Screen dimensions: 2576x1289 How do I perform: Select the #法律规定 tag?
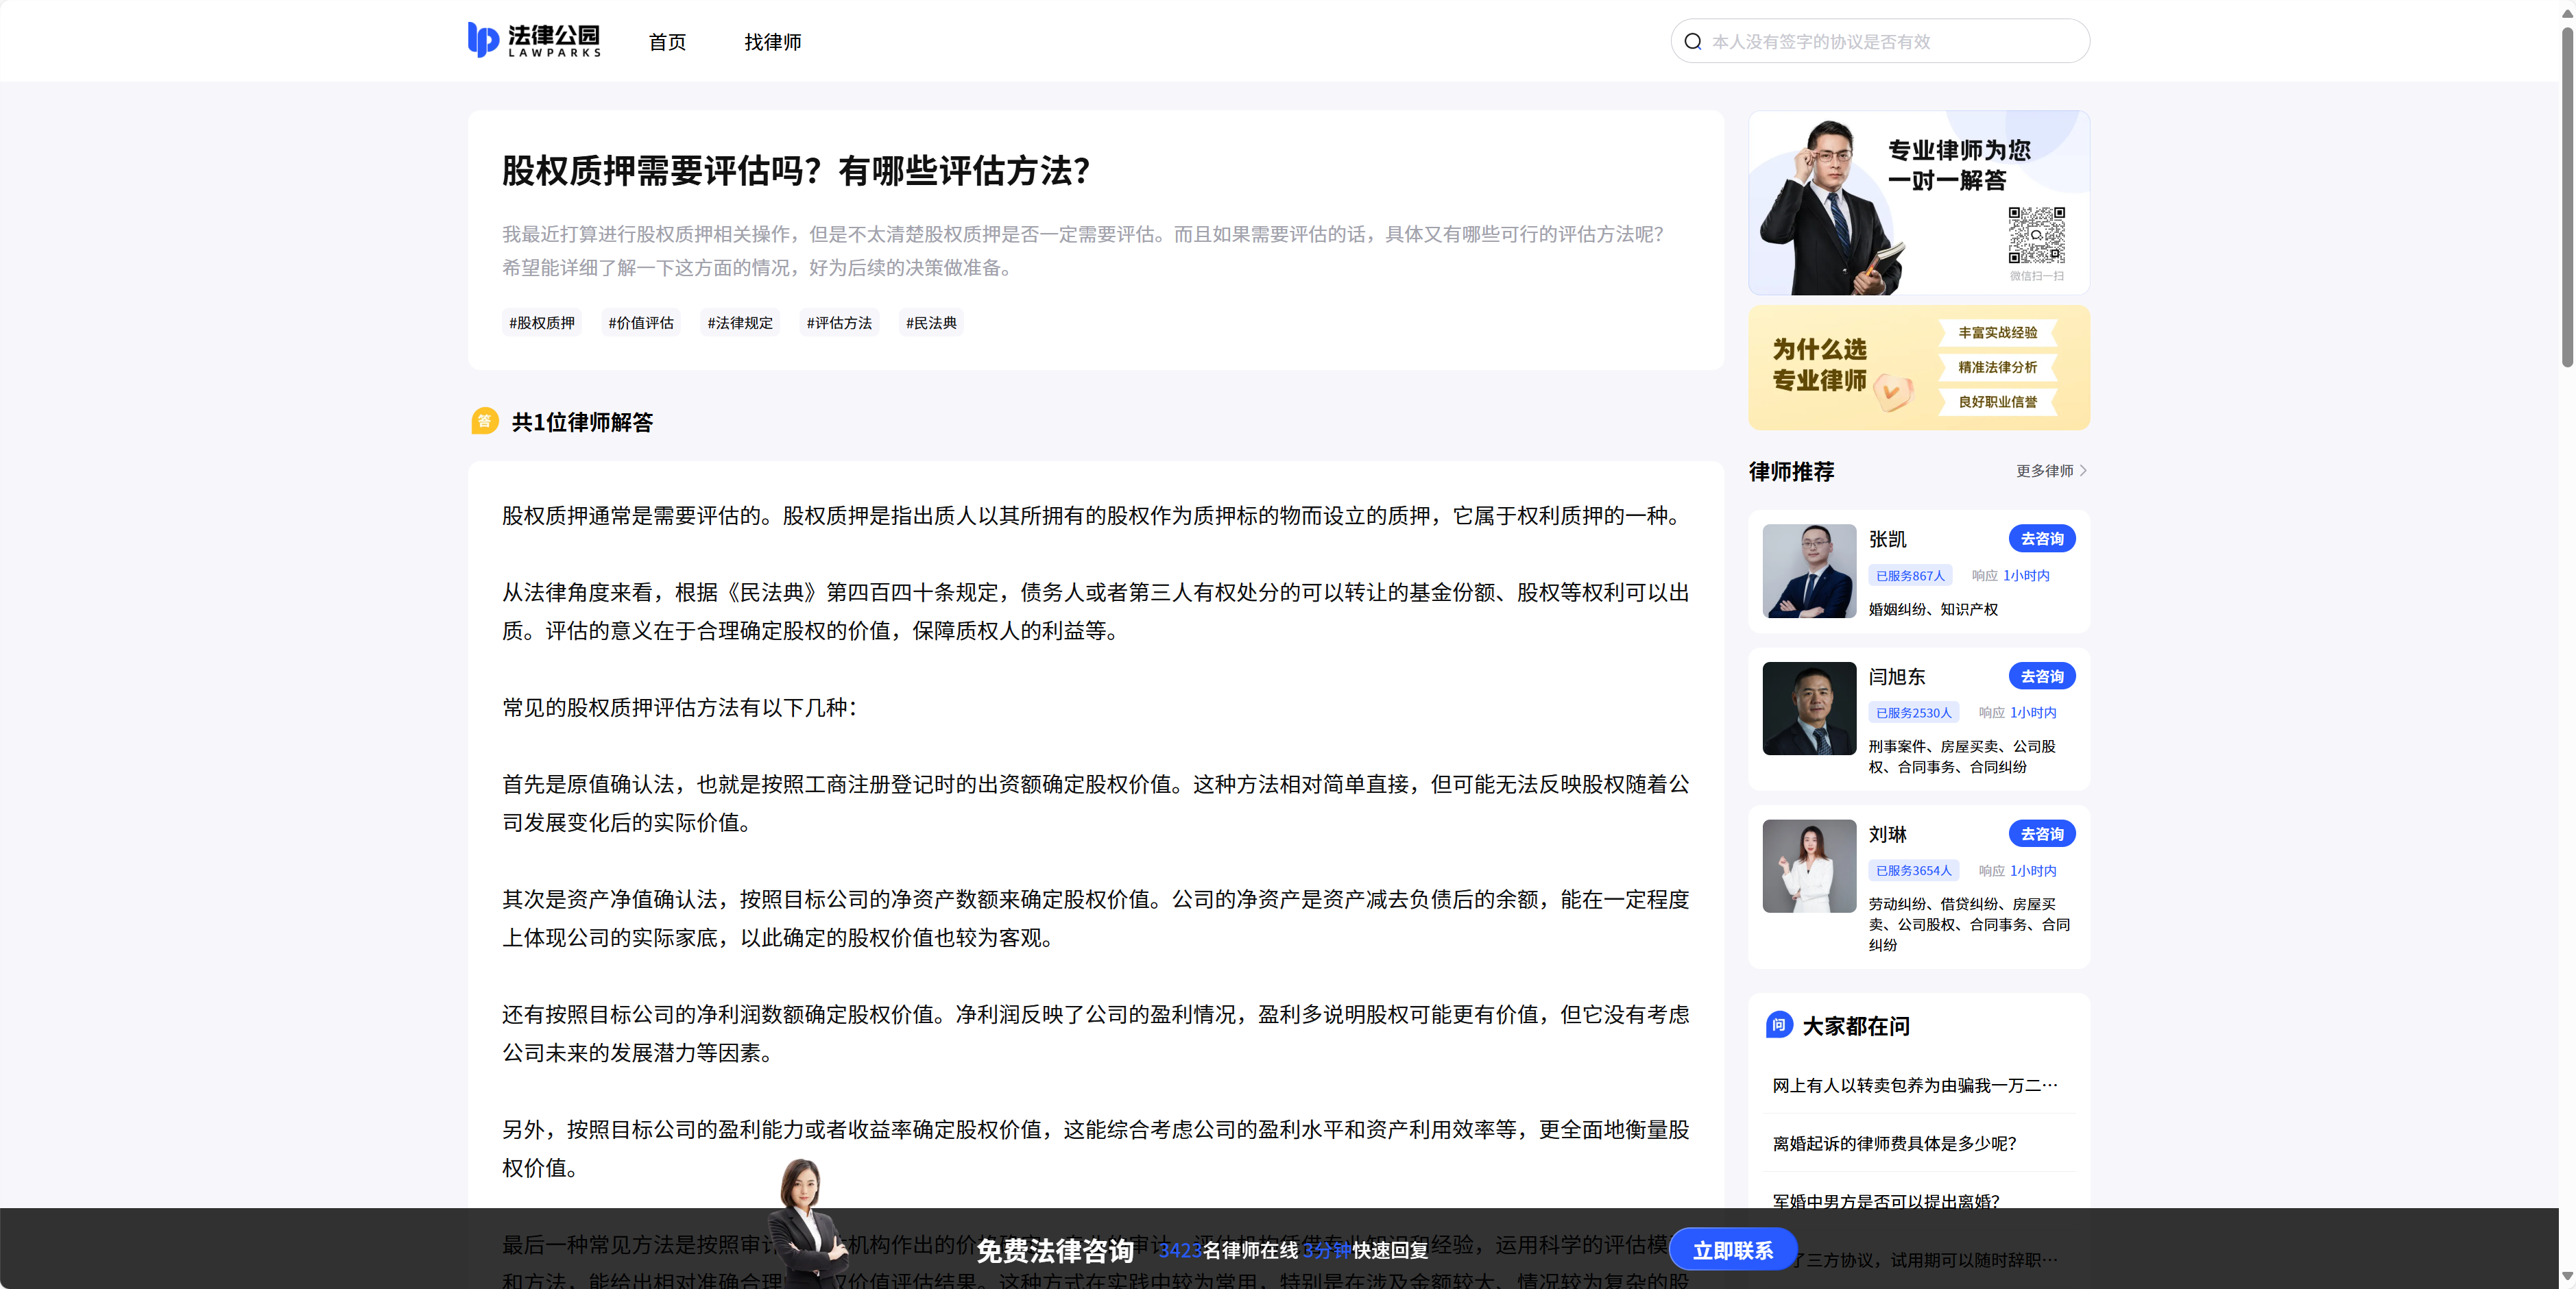740,323
